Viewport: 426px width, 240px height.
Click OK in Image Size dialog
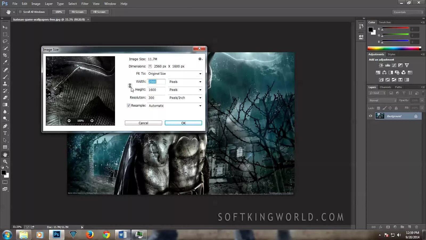183,123
